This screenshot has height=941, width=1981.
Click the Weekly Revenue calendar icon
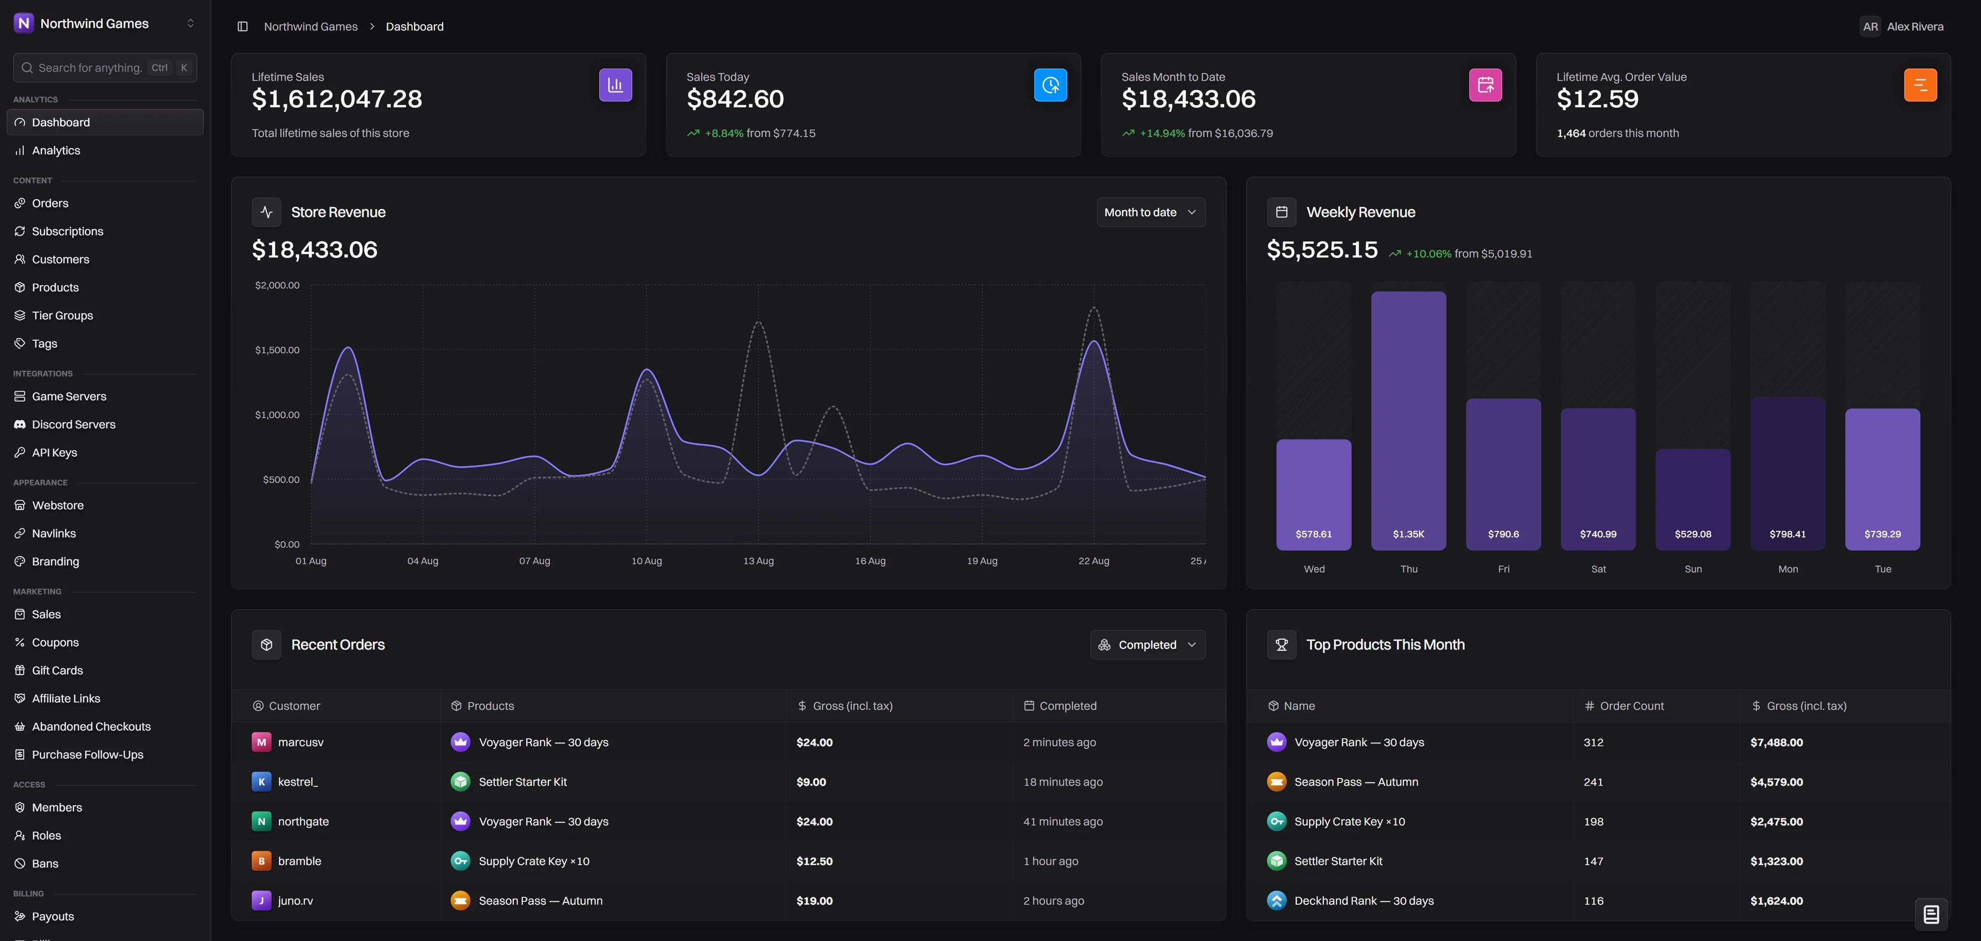1281,212
